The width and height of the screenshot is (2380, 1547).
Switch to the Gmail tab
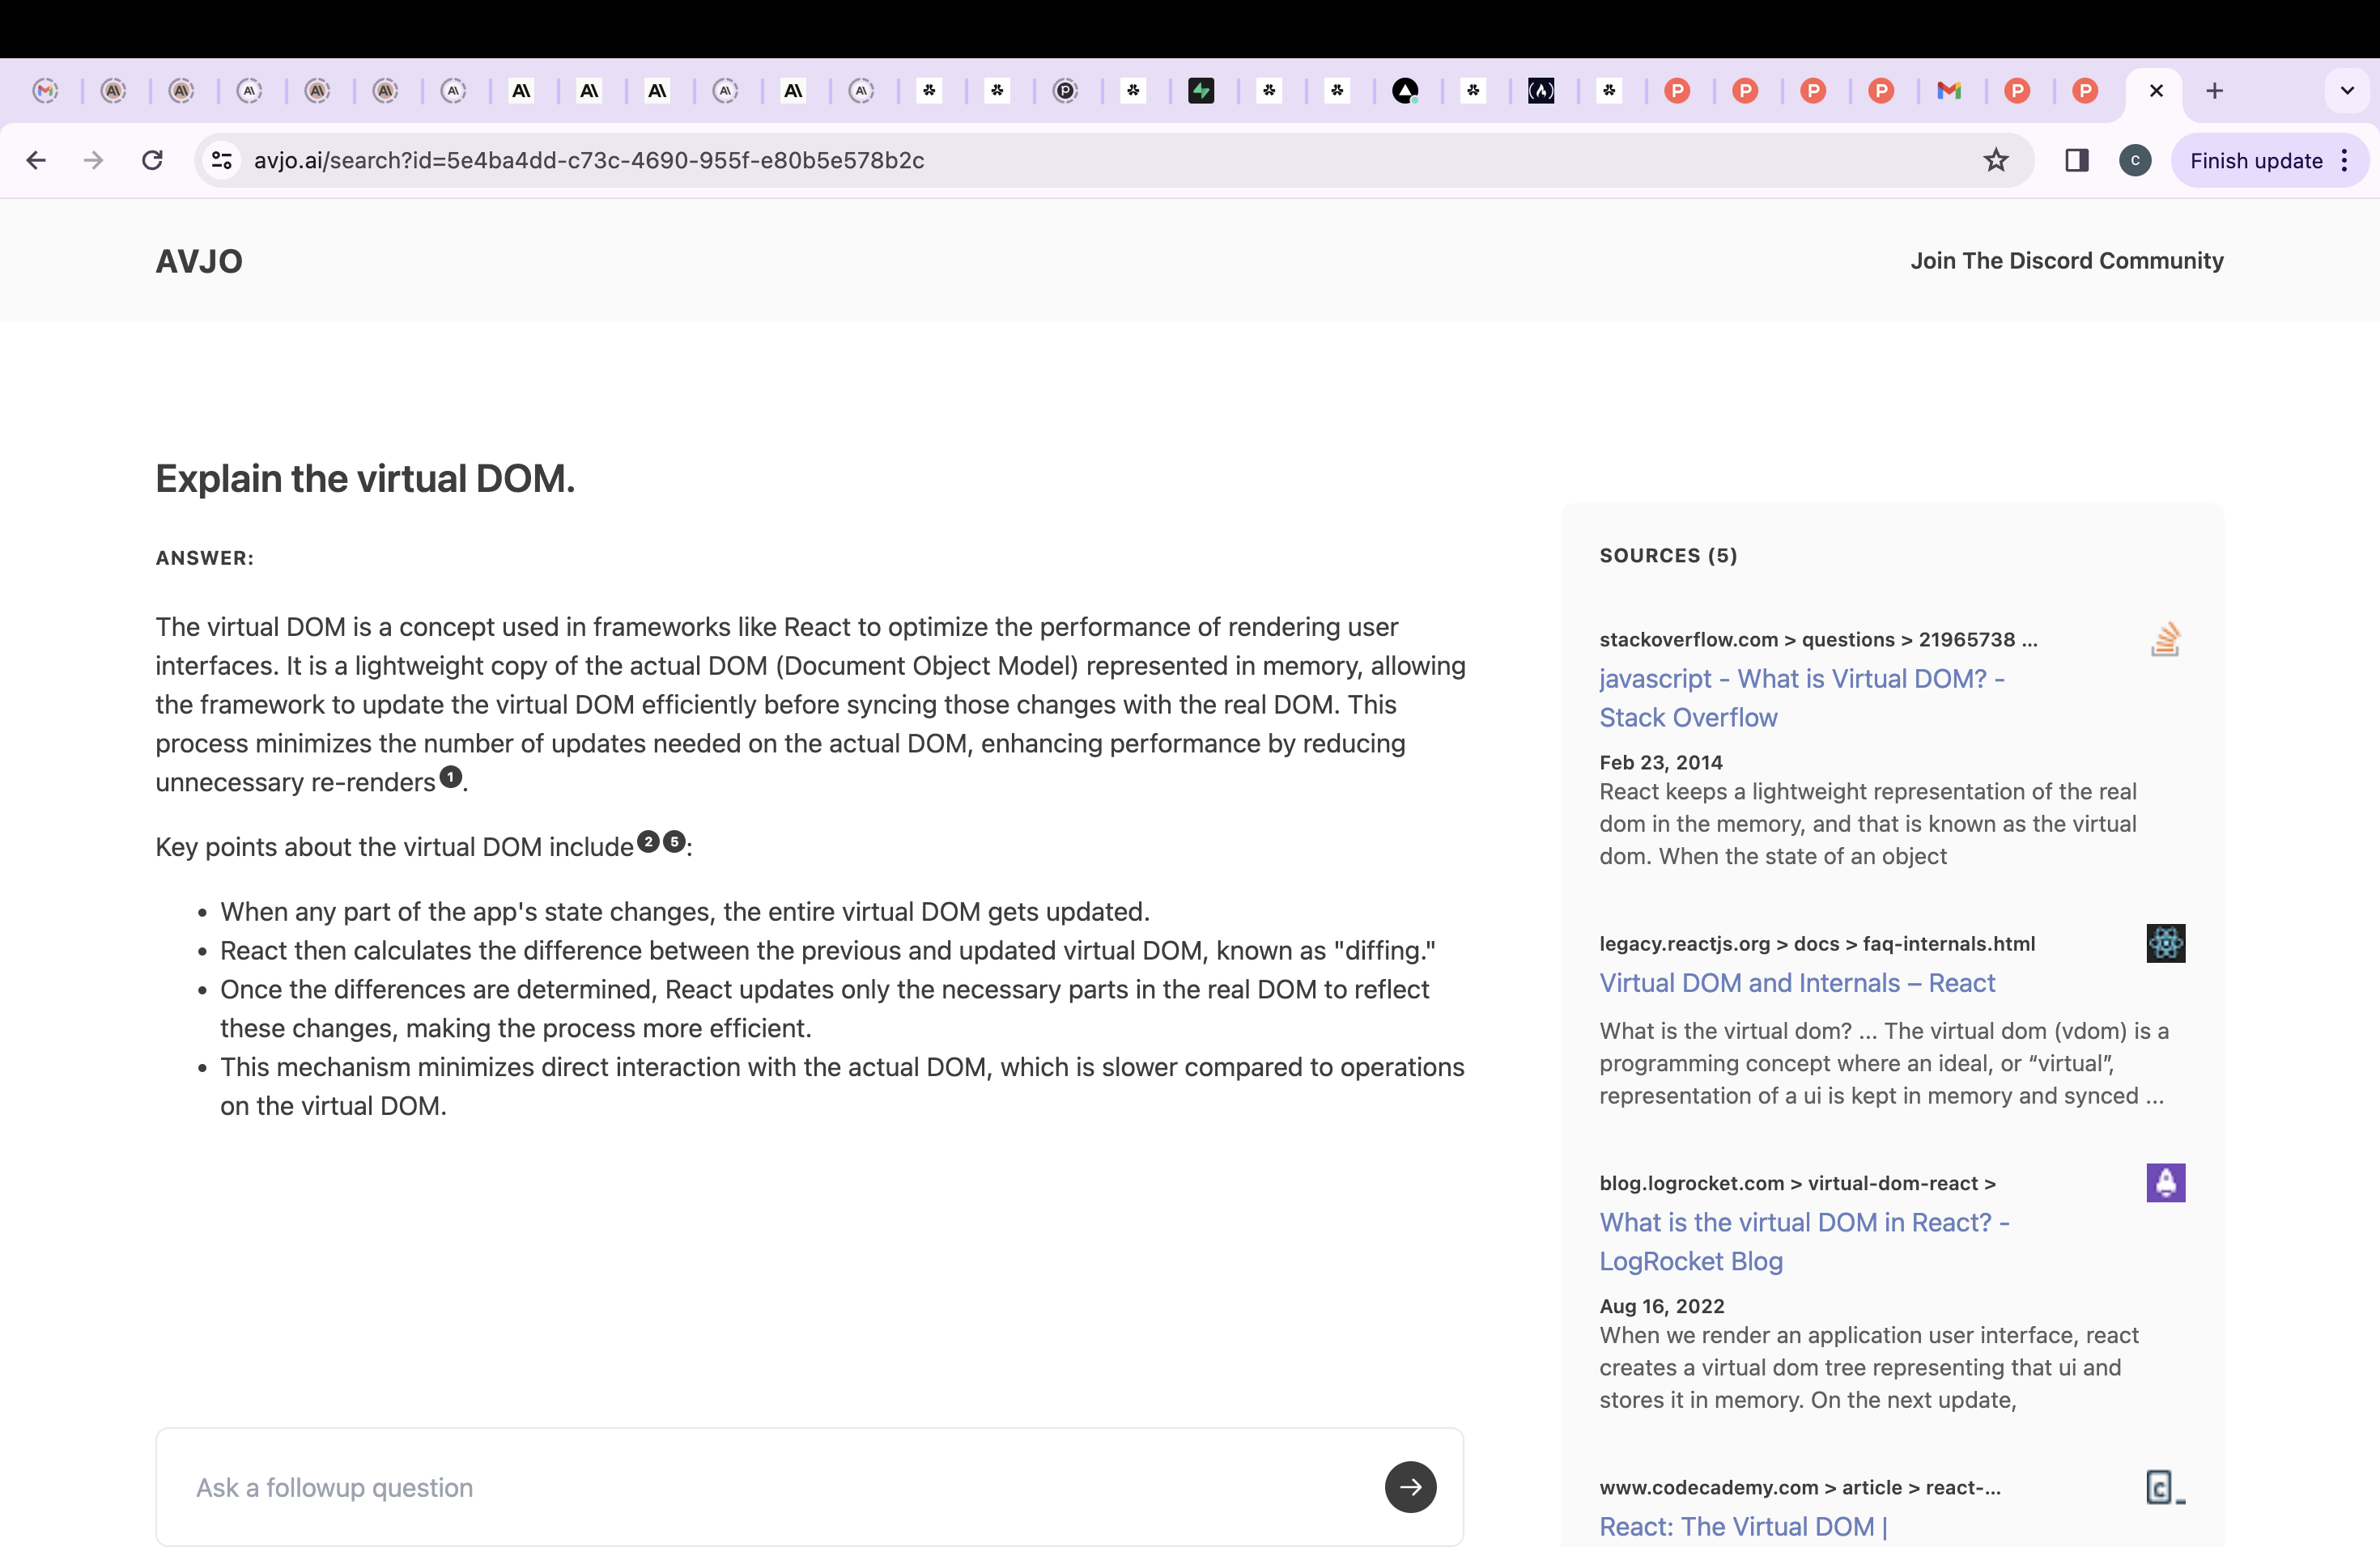coord(1949,91)
